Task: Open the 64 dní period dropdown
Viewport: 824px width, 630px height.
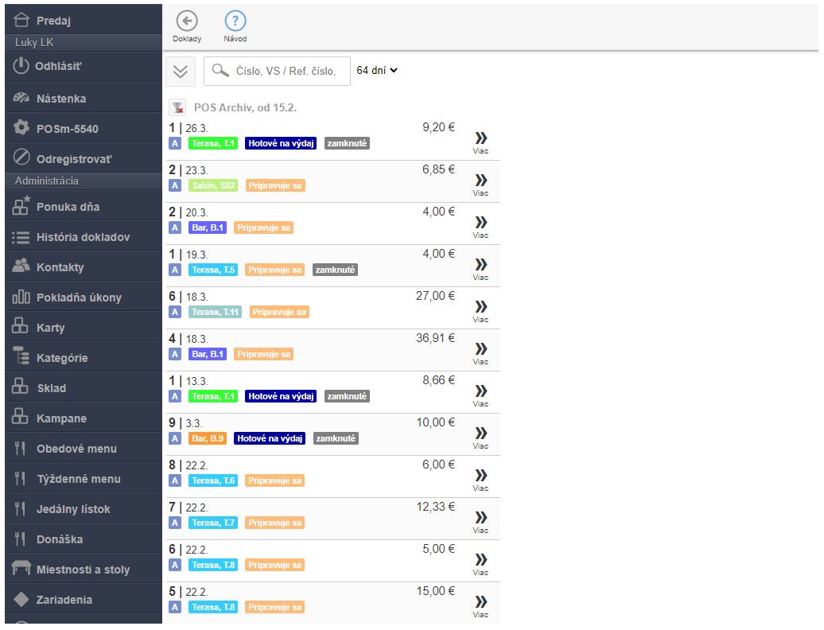Action: pyautogui.click(x=376, y=70)
